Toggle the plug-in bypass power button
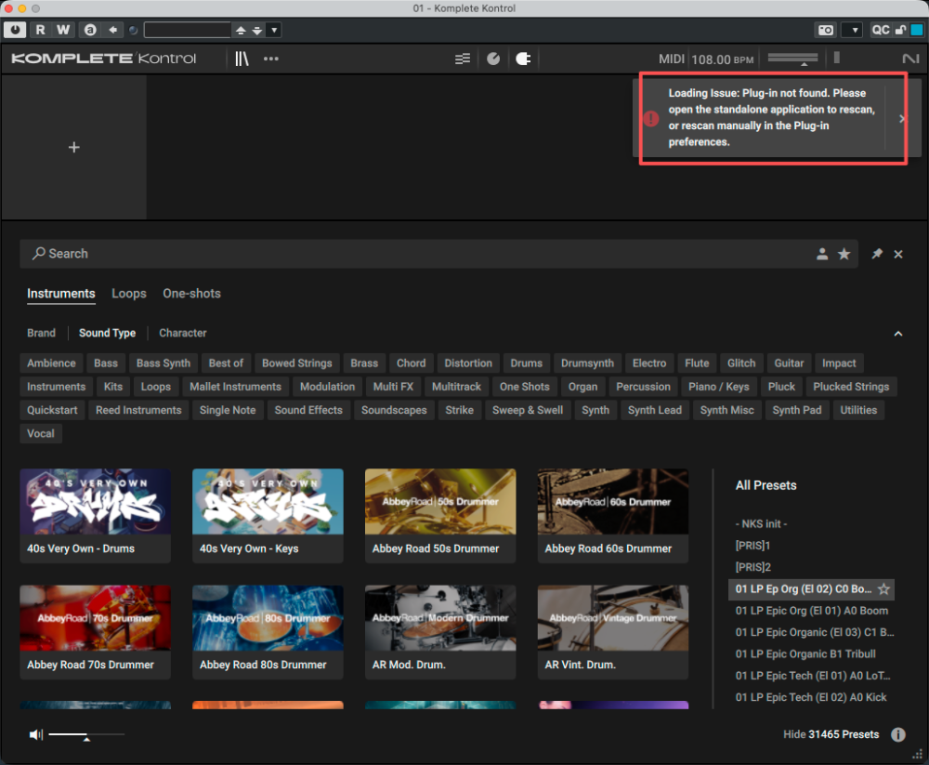The image size is (929, 765). tap(15, 30)
